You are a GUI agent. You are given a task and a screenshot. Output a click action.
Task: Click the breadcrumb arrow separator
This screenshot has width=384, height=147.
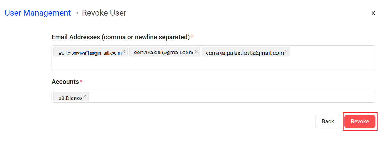coord(77,13)
